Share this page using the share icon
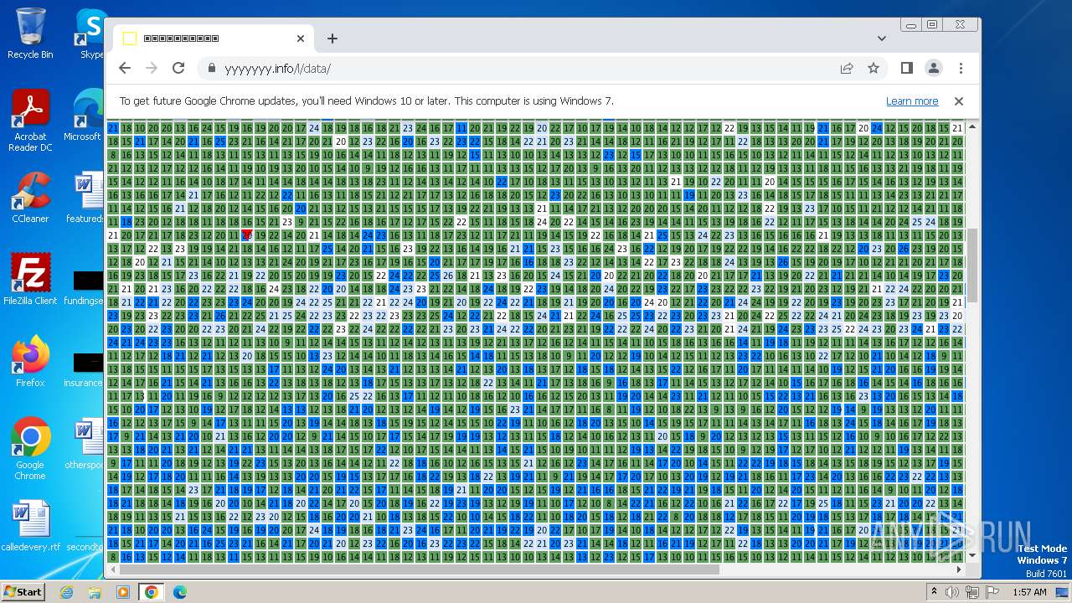This screenshot has height=603, width=1072. [x=847, y=68]
